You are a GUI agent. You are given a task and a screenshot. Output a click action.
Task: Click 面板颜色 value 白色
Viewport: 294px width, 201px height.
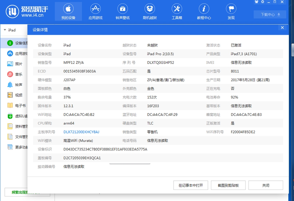click(67, 89)
